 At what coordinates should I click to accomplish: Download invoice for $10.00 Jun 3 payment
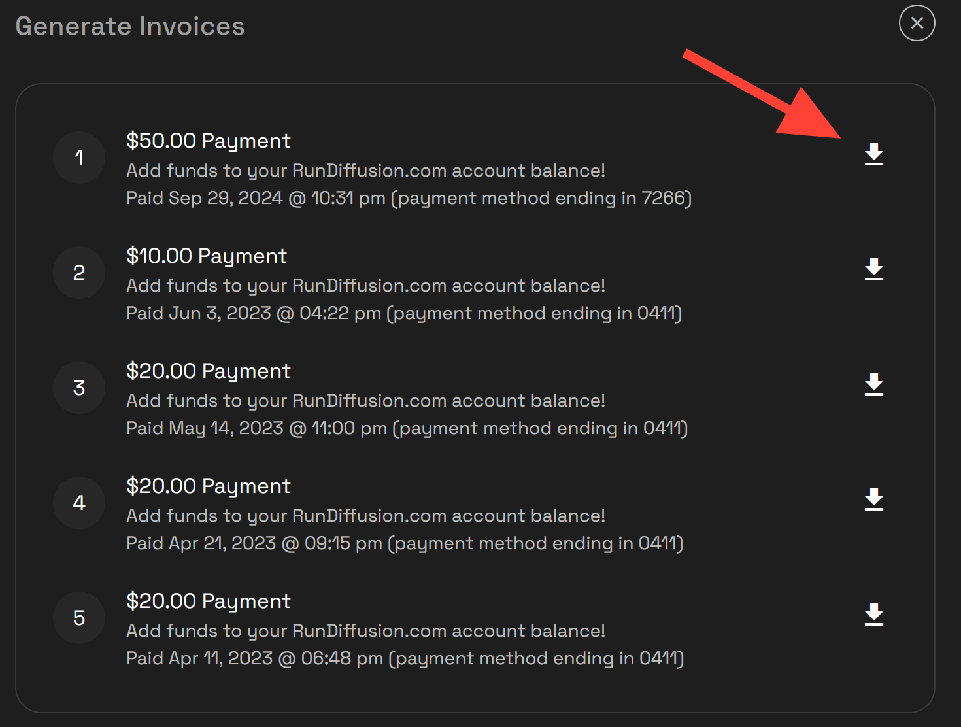[x=874, y=270]
